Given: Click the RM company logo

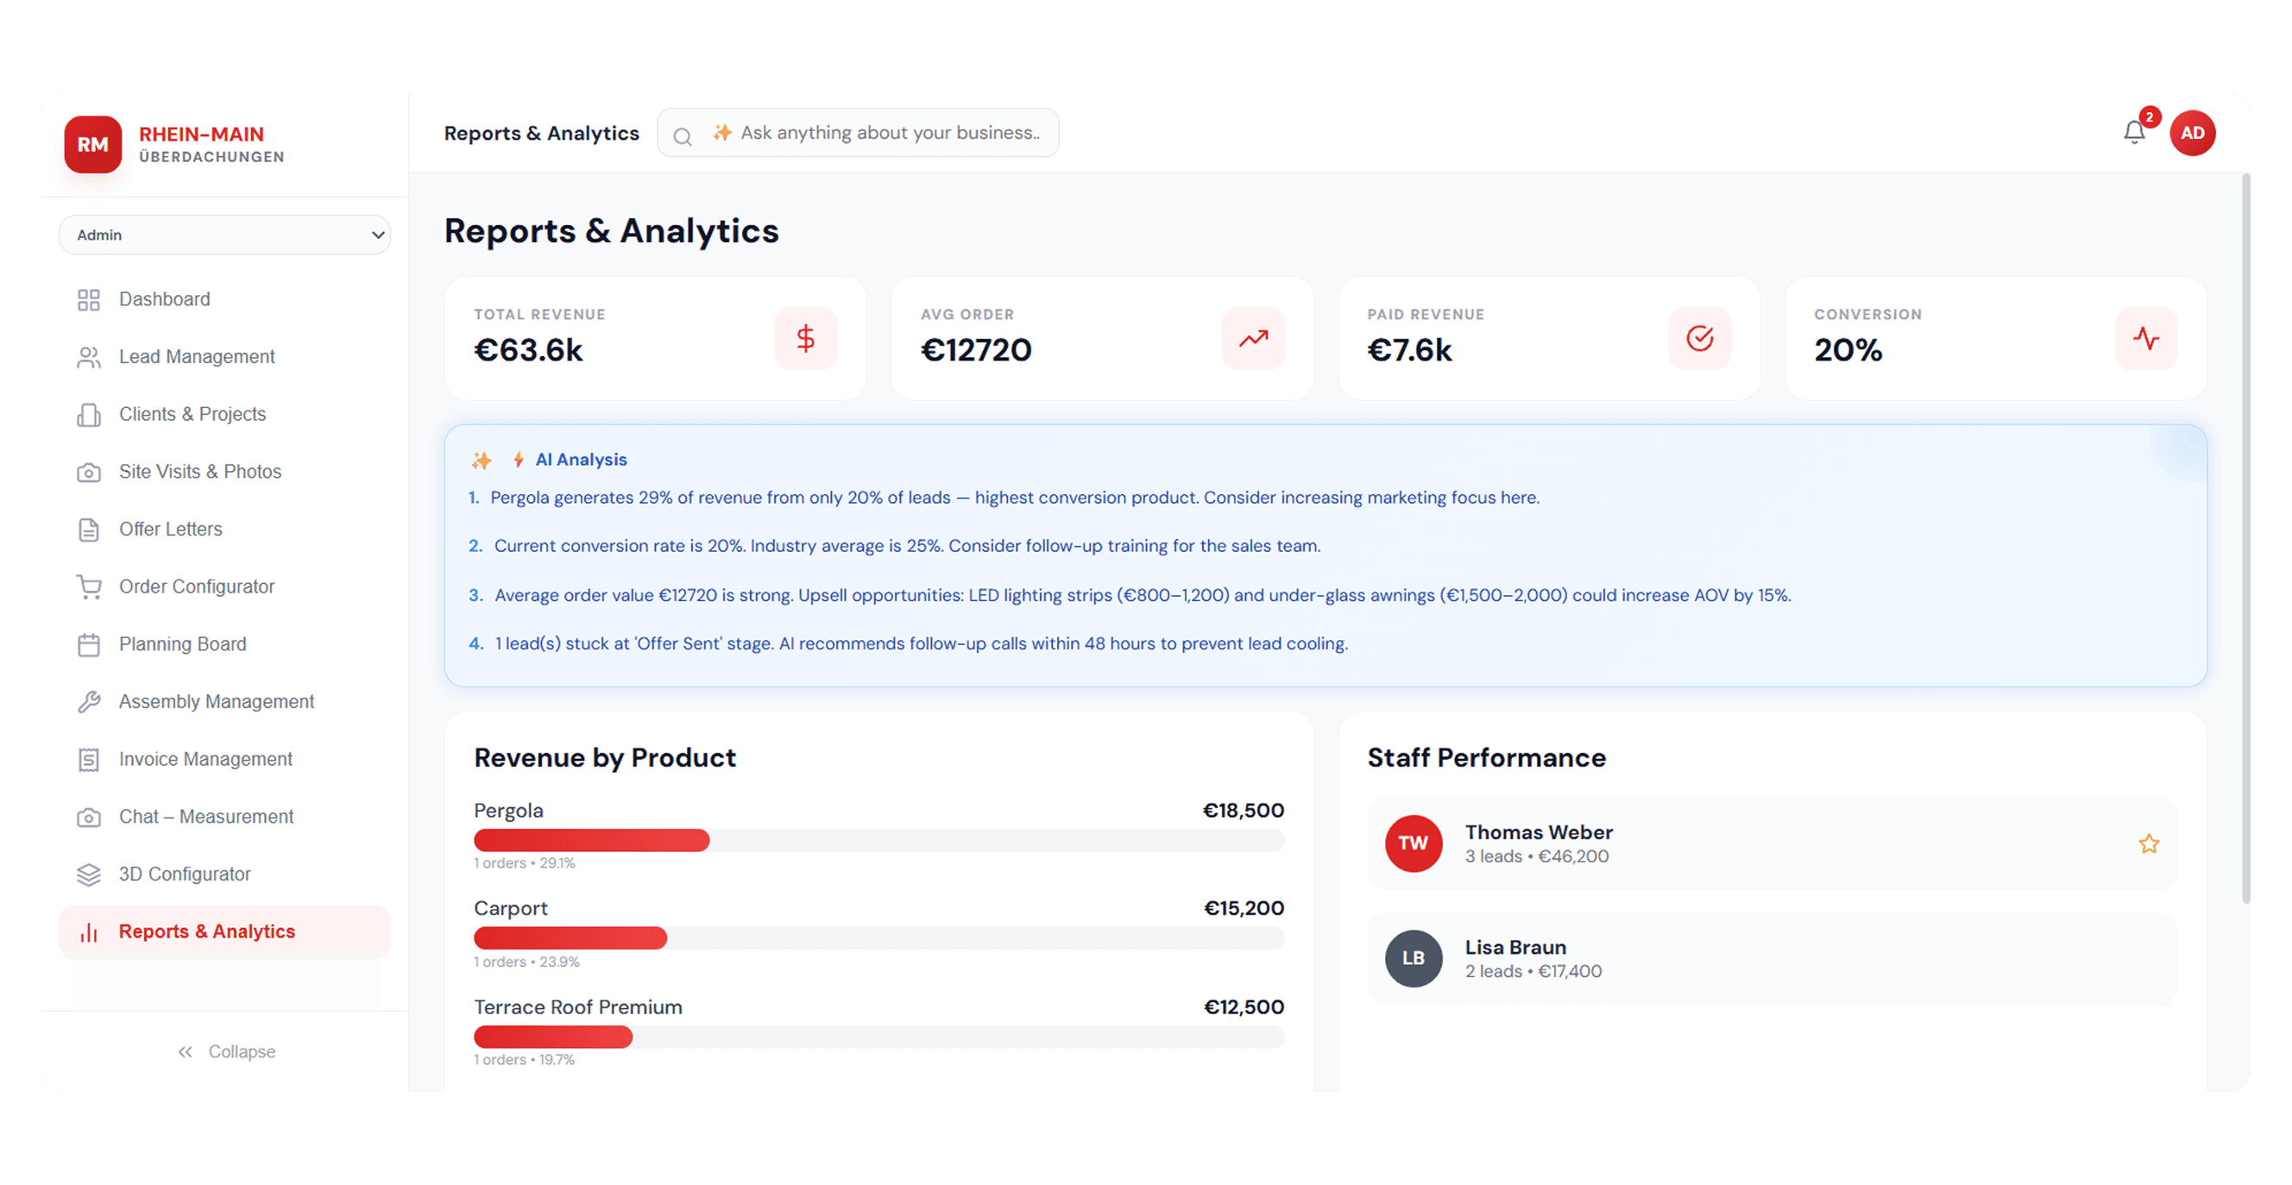Looking at the screenshot, I should click(x=92, y=144).
